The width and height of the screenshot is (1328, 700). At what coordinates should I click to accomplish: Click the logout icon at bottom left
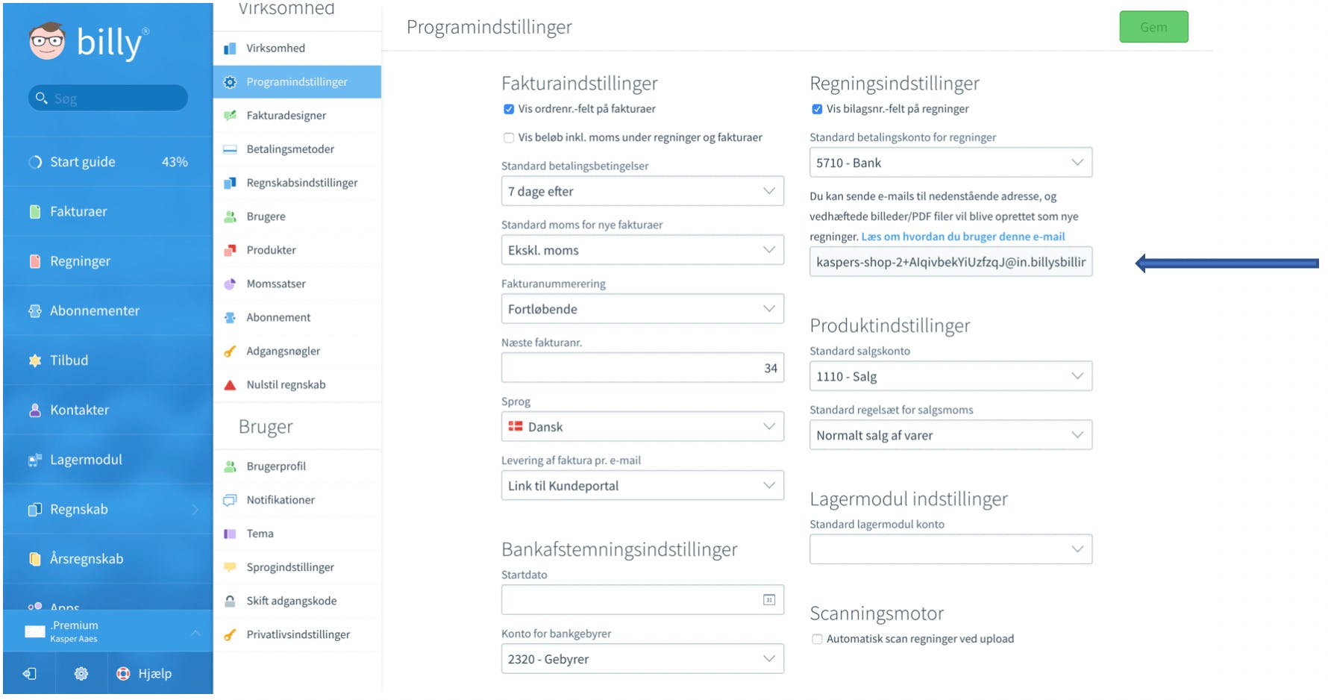coord(30,674)
